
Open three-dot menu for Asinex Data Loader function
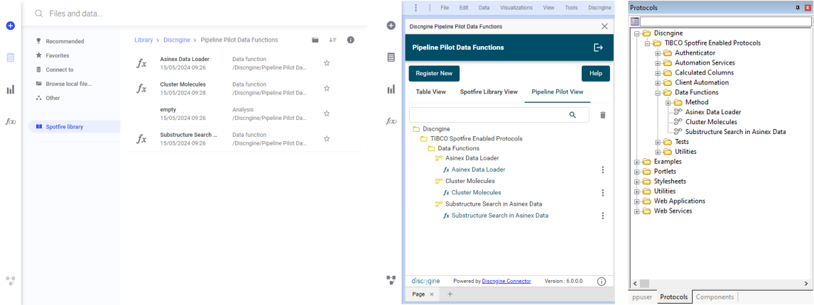click(x=603, y=170)
